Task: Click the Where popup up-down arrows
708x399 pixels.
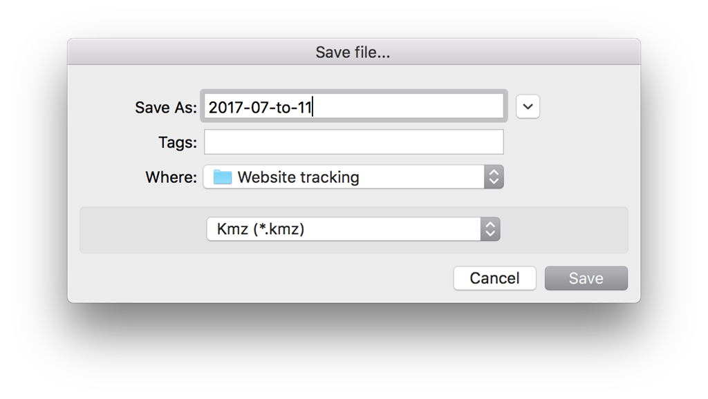Action: point(494,177)
